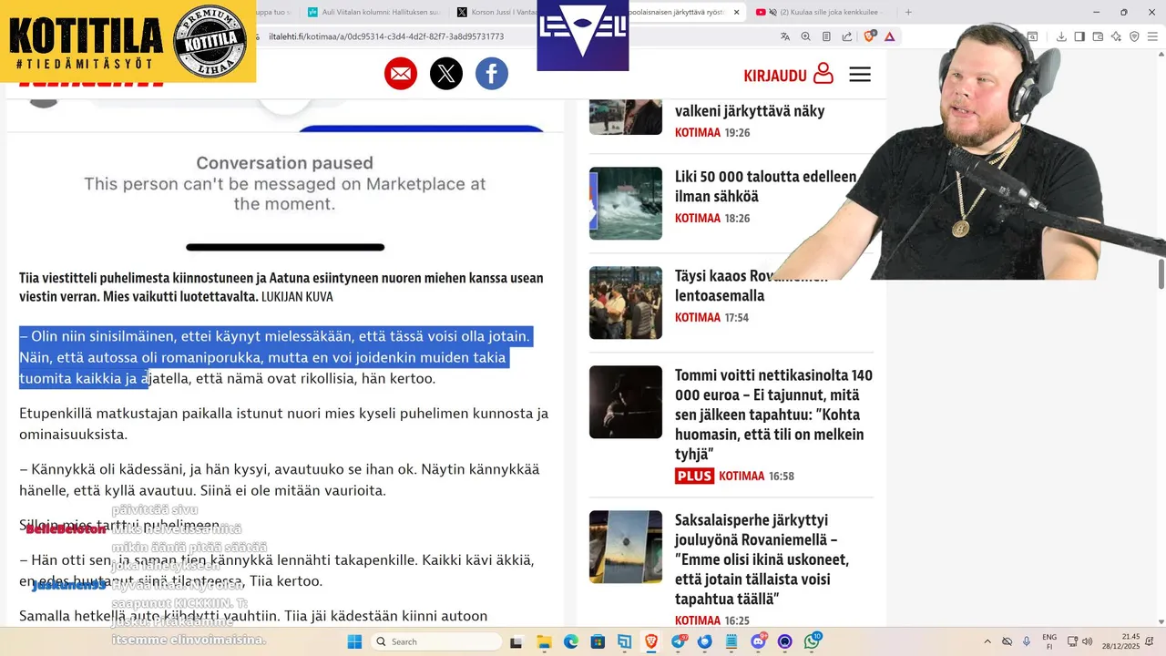Open article Liki 50 000 taloutta ilman sähköä
Screen dimensions: 1166x656
click(x=765, y=186)
